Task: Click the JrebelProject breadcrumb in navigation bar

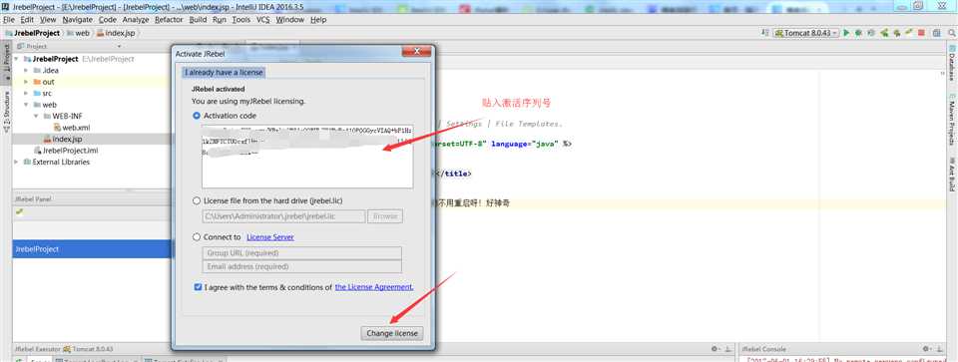Action: (33, 33)
